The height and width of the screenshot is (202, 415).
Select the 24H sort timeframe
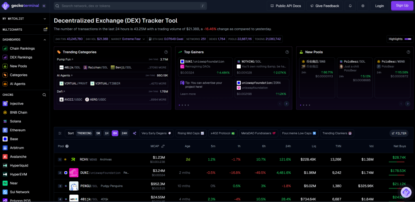coord(124,133)
